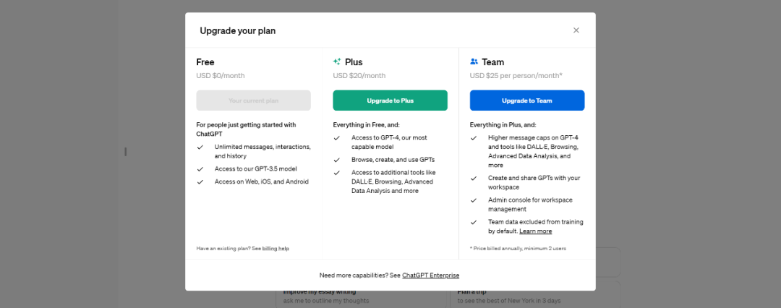
Task: Click checkmark next to GPT-3.5 model access
Action: (200, 168)
